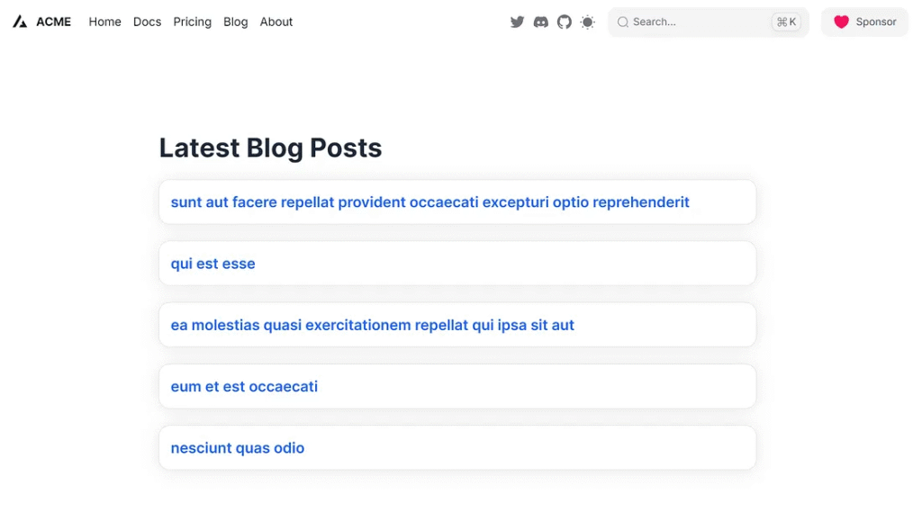Open the "eum et est occaecati" post

(244, 387)
